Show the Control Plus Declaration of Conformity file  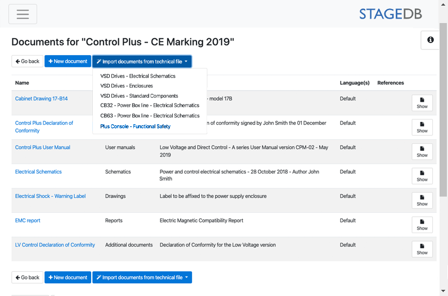click(x=422, y=127)
